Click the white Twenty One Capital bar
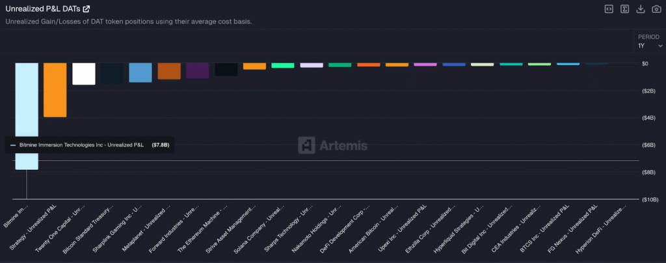666x263 pixels. [x=84, y=74]
